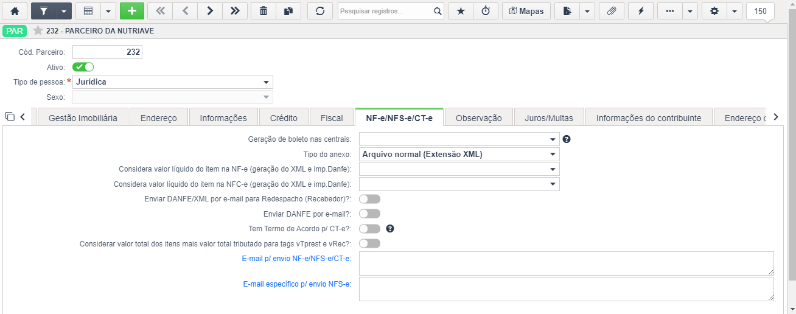Open the grid view options arrow
The width and height of the screenshot is (796, 314).
coord(108,11)
